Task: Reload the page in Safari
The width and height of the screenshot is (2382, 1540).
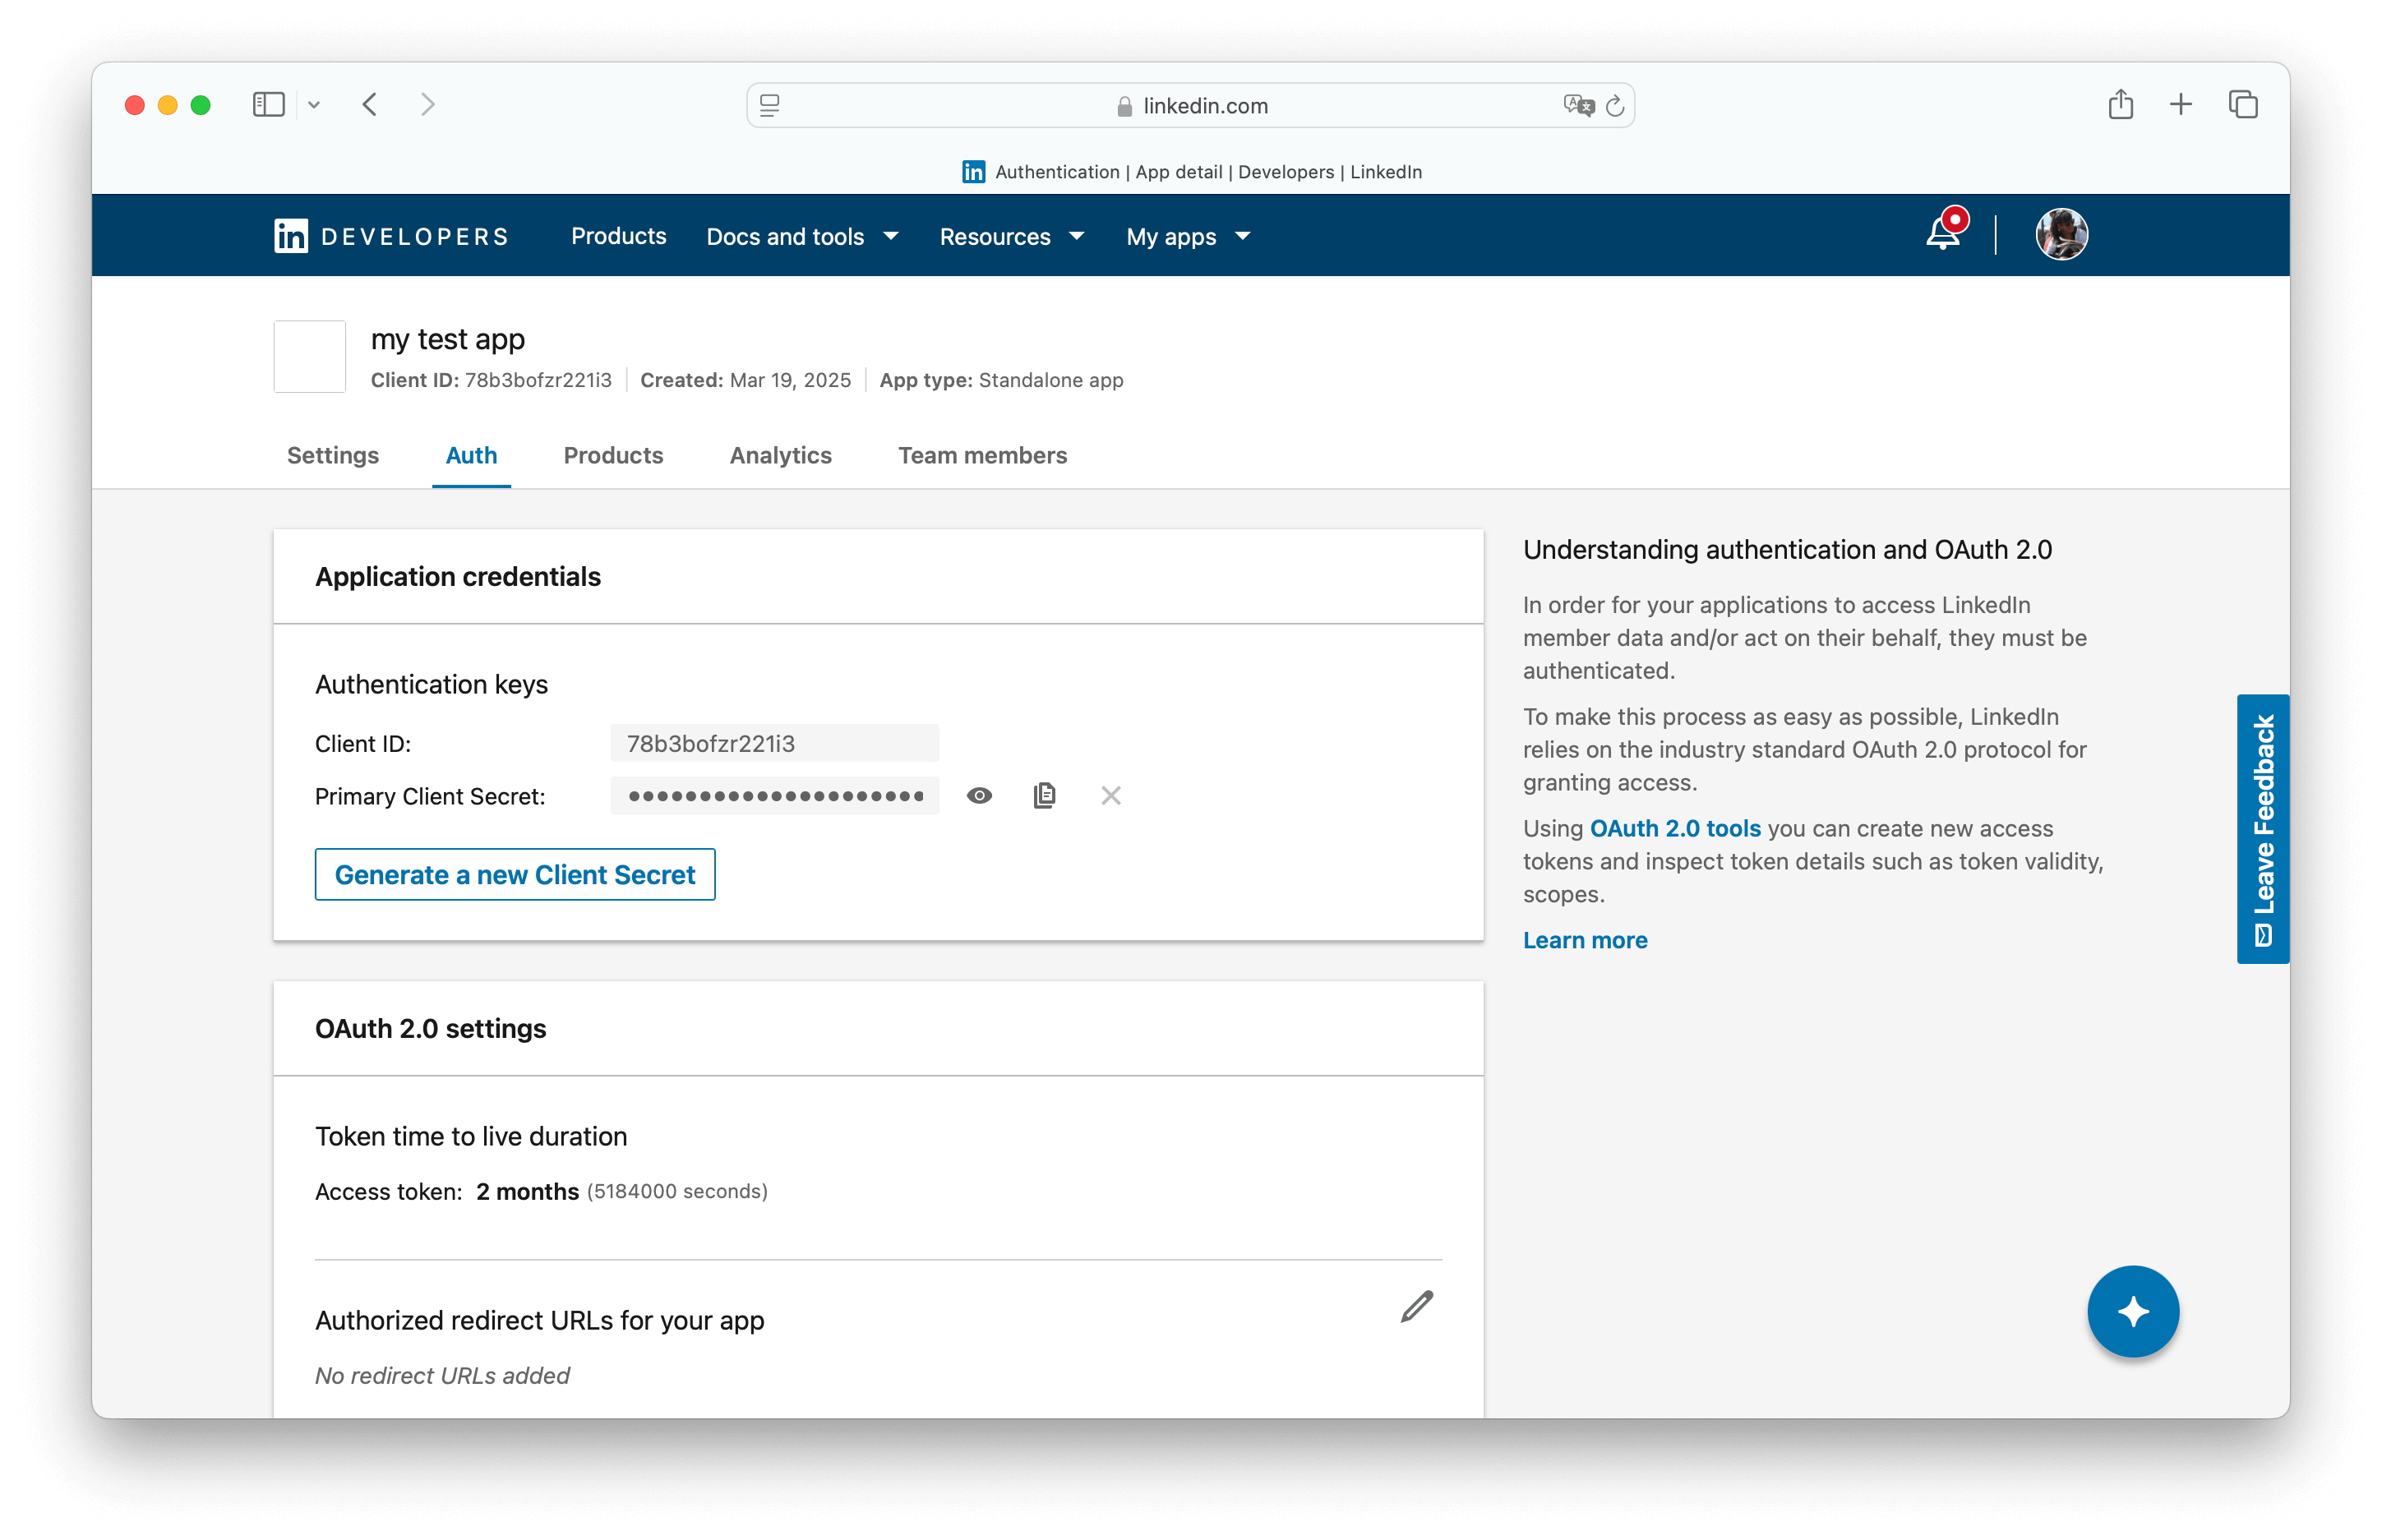Action: 1614,105
